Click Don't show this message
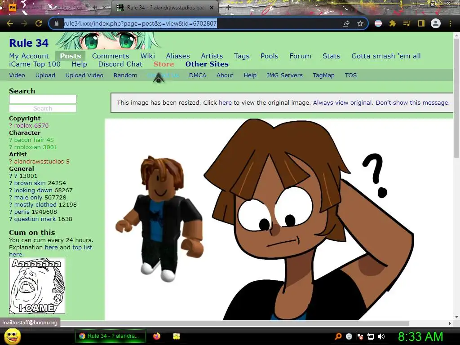Screen dimensions: 460x345 (x=412, y=103)
